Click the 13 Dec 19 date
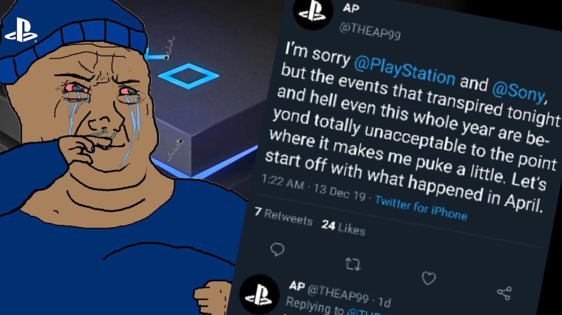 pyautogui.click(x=340, y=192)
